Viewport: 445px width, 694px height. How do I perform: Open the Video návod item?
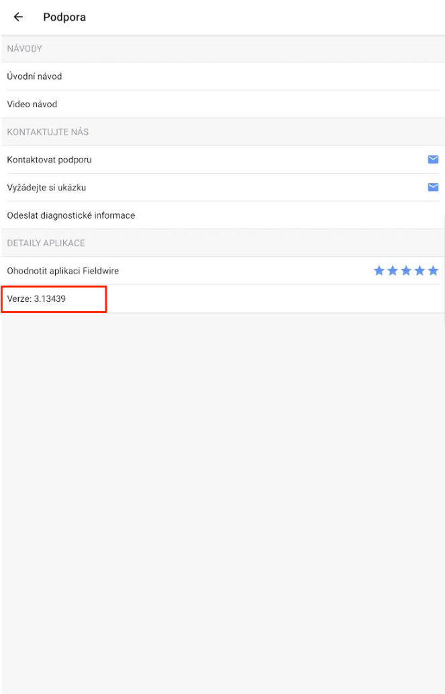pos(32,104)
